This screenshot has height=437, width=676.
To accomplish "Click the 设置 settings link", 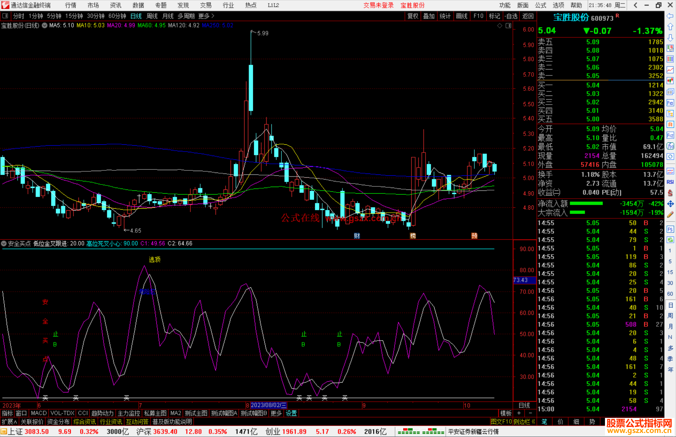I will coord(291,413).
